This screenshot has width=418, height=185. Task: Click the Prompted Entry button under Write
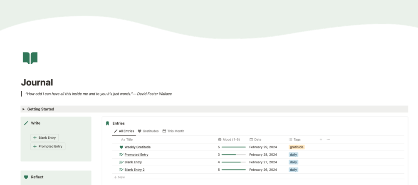point(48,146)
